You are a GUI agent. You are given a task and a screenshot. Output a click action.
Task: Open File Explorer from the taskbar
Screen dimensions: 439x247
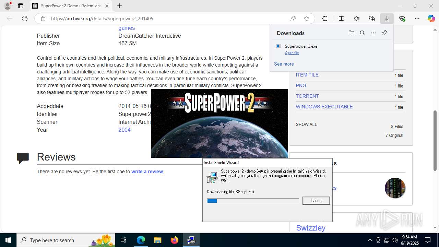click(157, 240)
